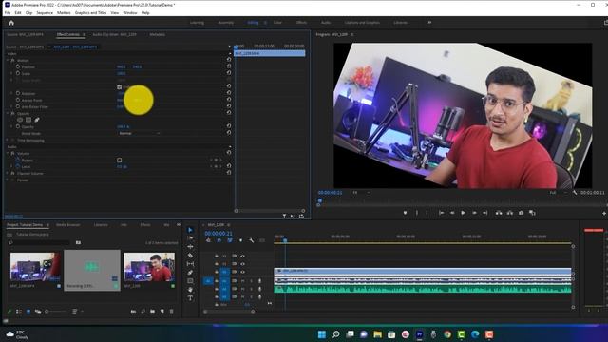The height and width of the screenshot is (342, 608).
Task: Go to the Home screen
Action: 11,23
